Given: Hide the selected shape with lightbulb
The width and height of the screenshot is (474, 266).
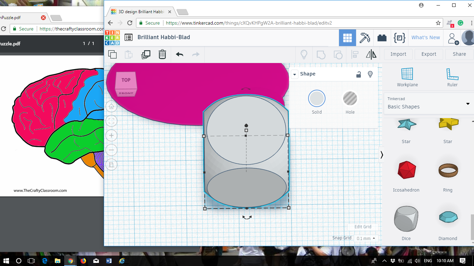Looking at the screenshot, I should coord(370,74).
